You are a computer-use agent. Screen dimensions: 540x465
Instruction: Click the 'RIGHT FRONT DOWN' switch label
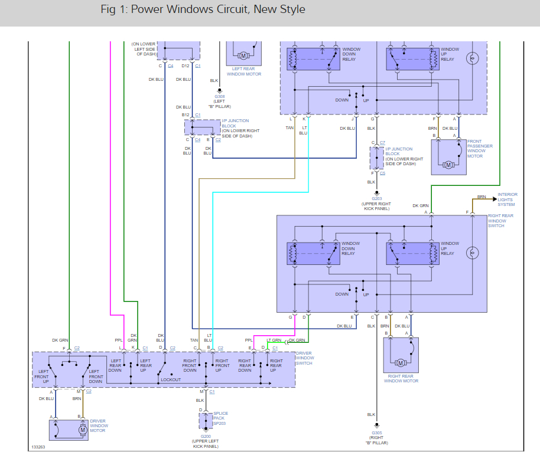(190, 366)
